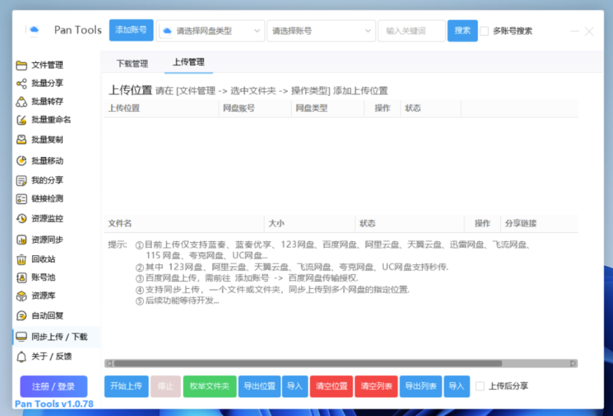Open 资源监控 using its monitor icon

pos(21,219)
